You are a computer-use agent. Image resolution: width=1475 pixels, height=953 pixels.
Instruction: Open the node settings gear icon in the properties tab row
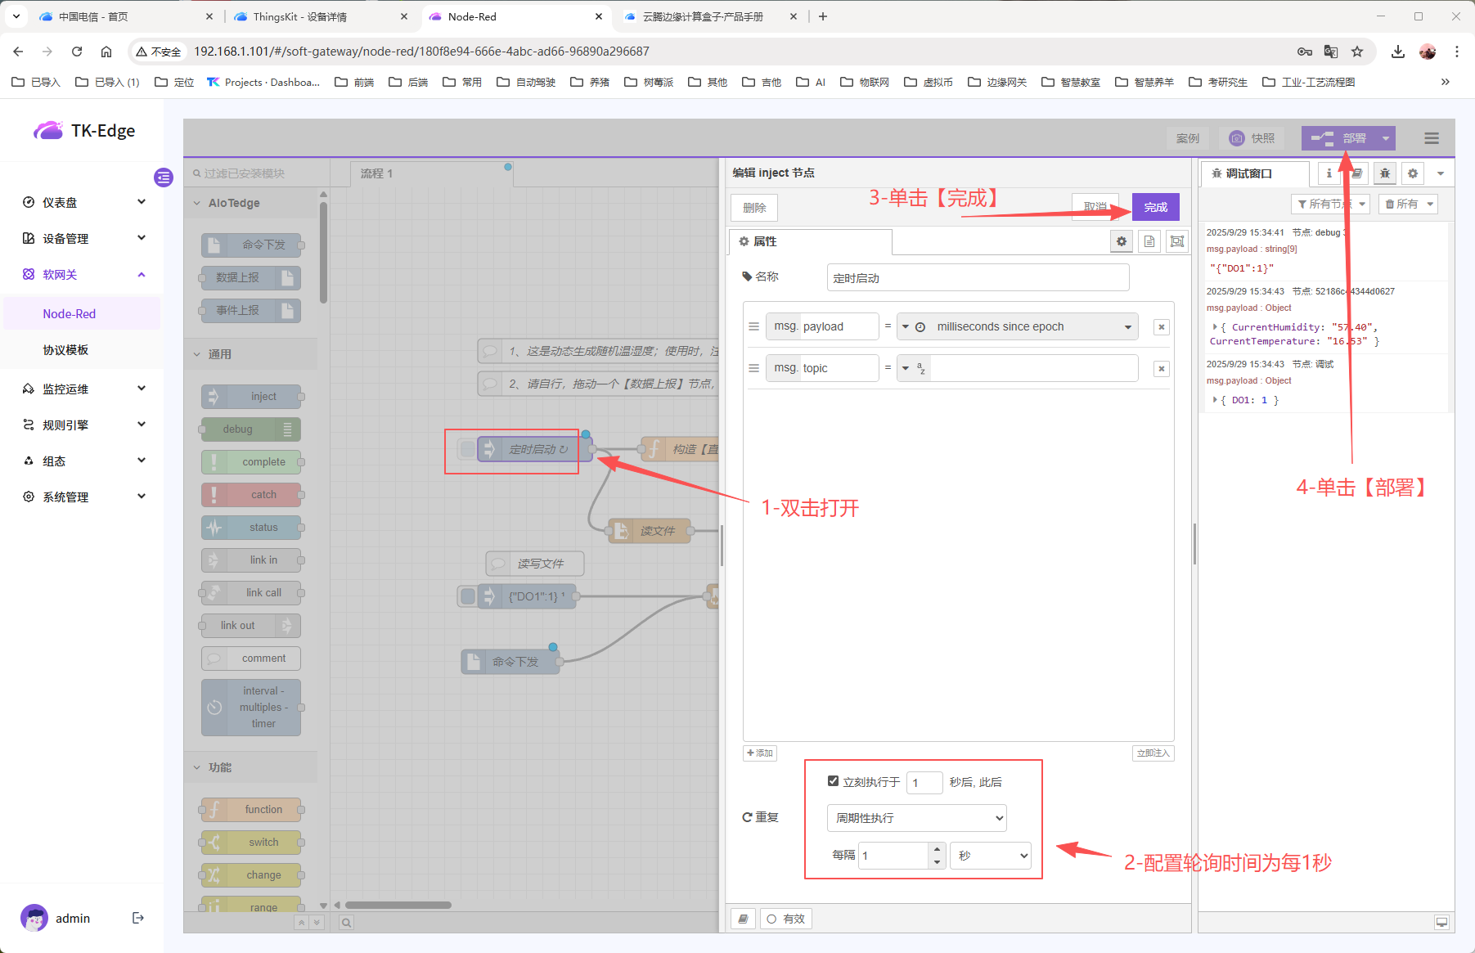coord(1122,241)
